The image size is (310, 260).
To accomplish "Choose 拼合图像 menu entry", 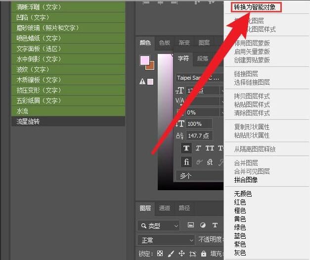I will (x=246, y=180).
